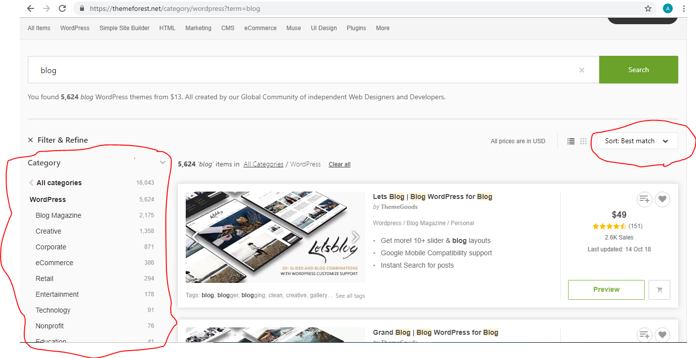
Task: Add Grand Blog theme to a collection
Action: click(x=644, y=336)
